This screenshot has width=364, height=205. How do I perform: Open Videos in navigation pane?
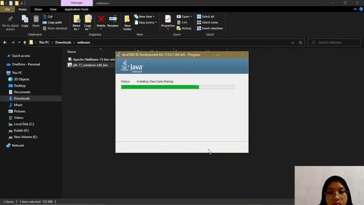pyautogui.click(x=19, y=118)
